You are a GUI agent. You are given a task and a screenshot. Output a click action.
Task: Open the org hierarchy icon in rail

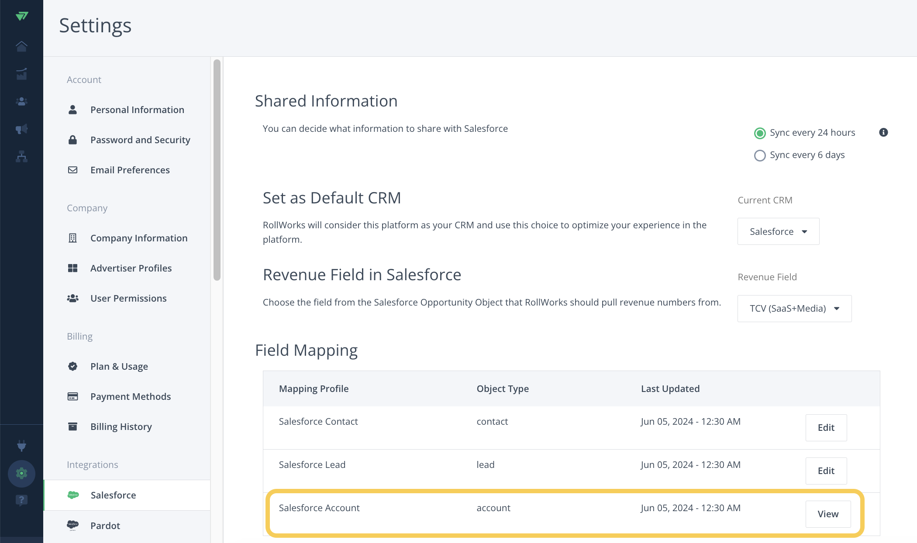(21, 156)
